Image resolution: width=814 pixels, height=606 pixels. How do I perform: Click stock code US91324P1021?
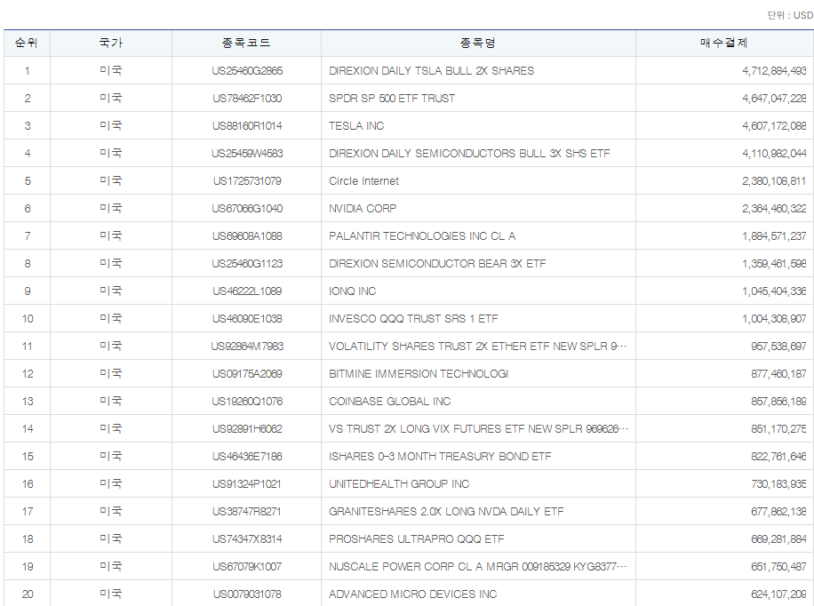point(247,483)
